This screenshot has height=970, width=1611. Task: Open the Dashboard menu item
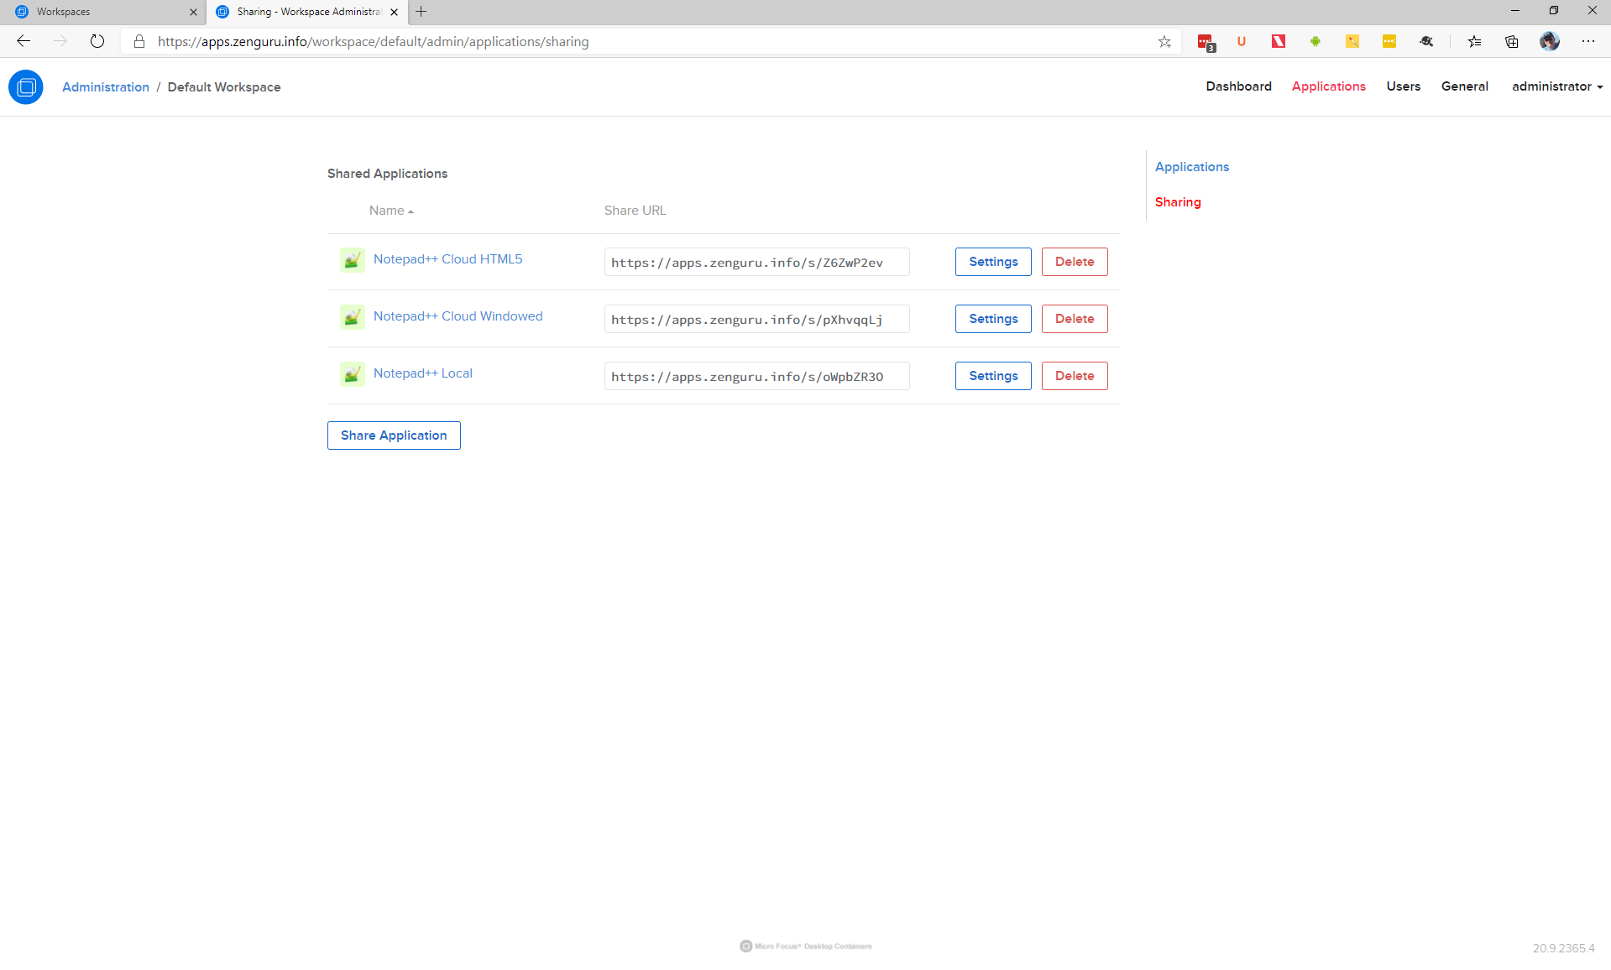point(1238,86)
